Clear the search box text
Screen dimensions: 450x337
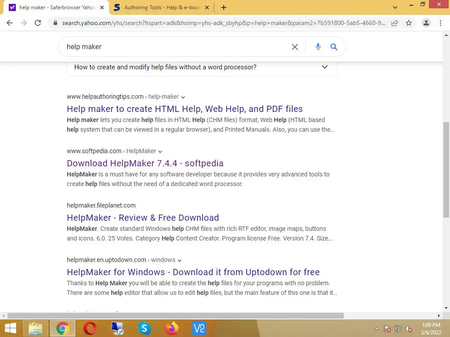click(295, 47)
